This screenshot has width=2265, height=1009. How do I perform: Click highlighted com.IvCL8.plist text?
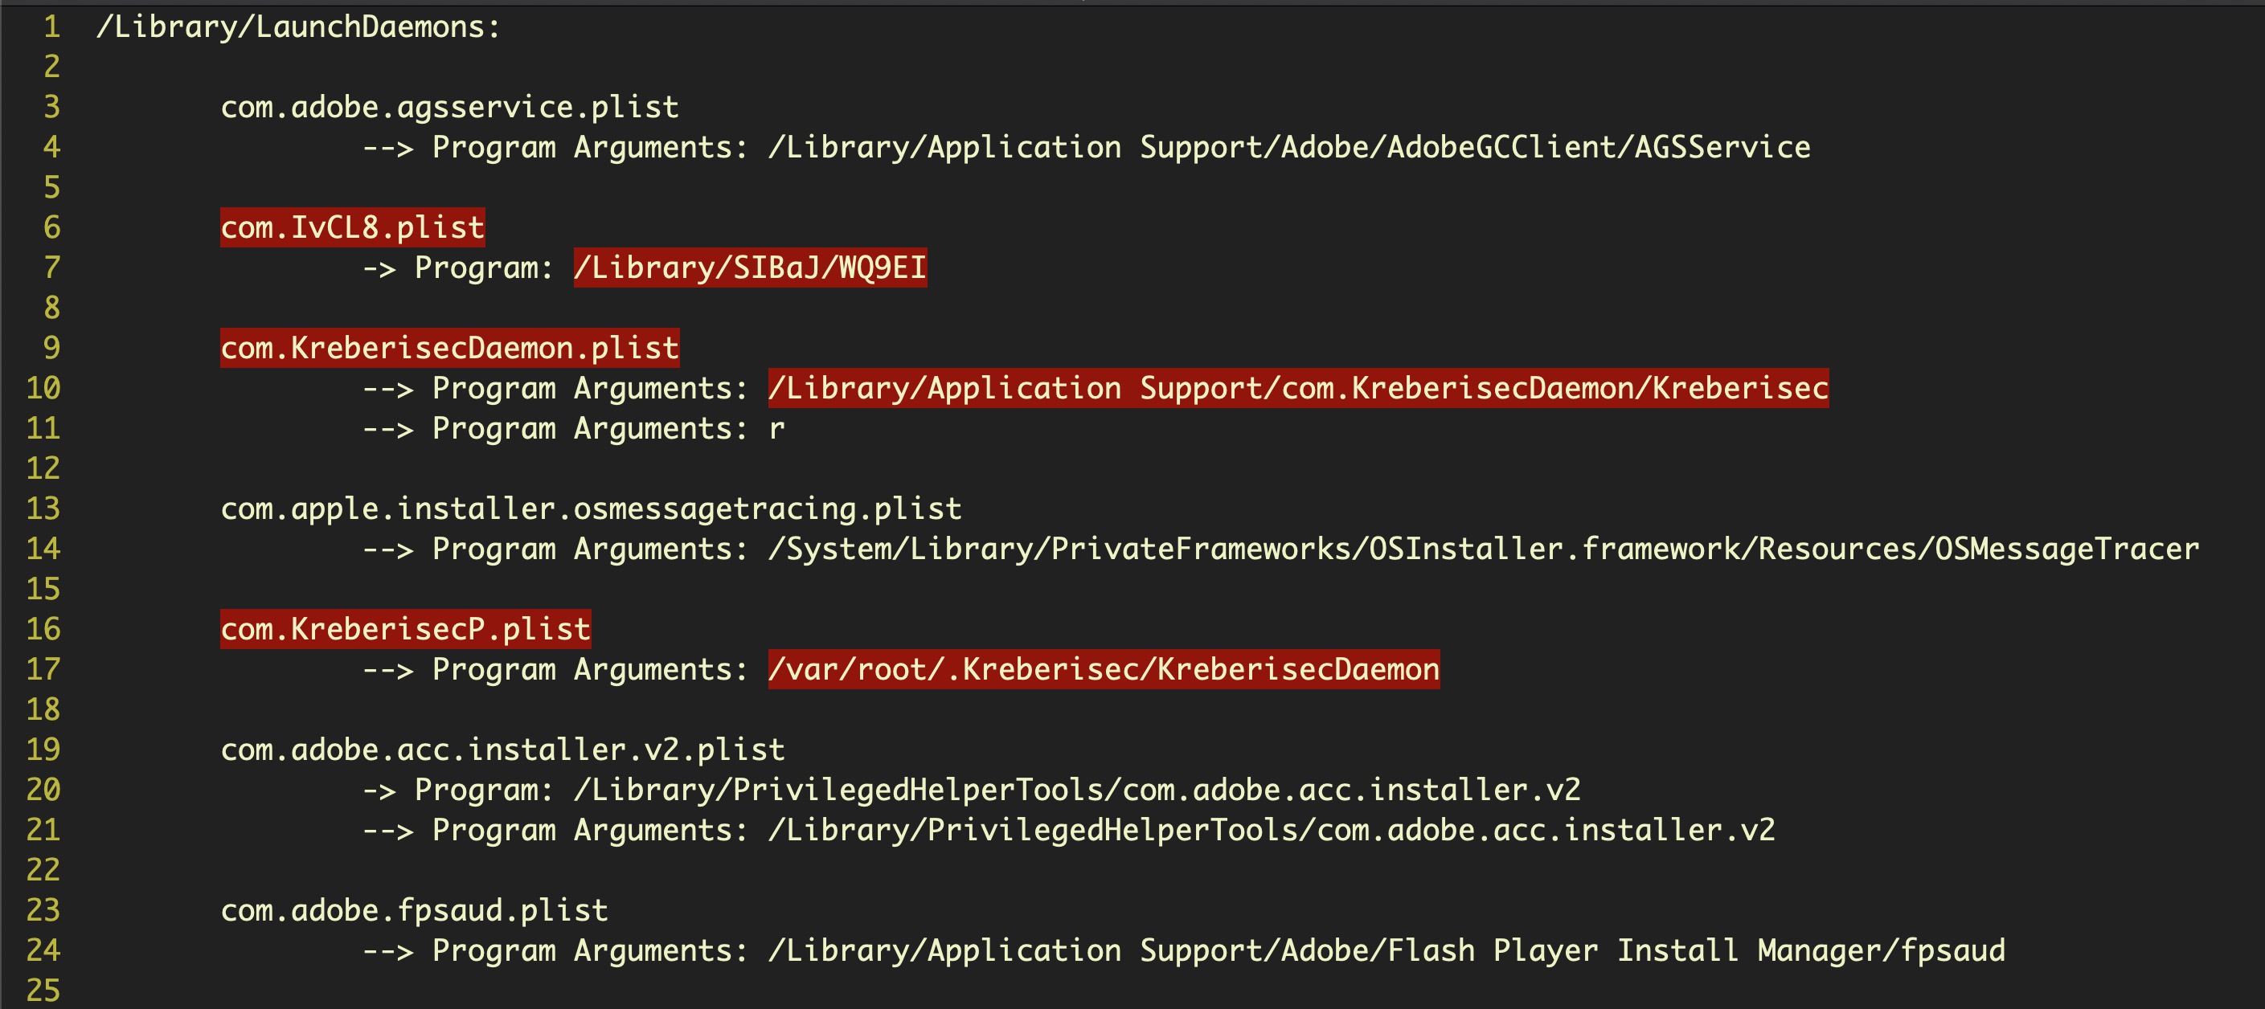click(x=352, y=227)
